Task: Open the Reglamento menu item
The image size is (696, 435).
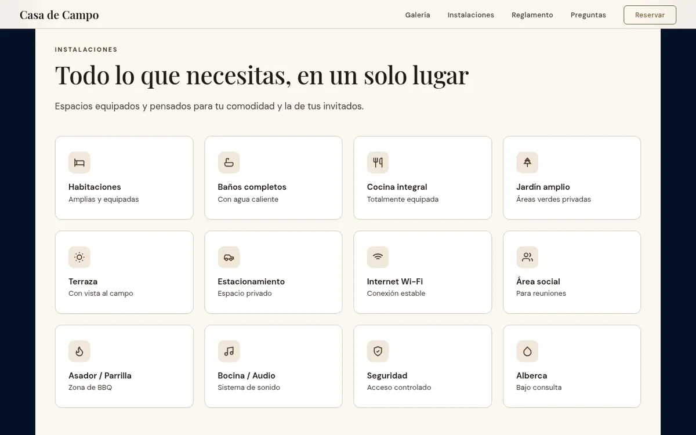Action: click(x=532, y=15)
